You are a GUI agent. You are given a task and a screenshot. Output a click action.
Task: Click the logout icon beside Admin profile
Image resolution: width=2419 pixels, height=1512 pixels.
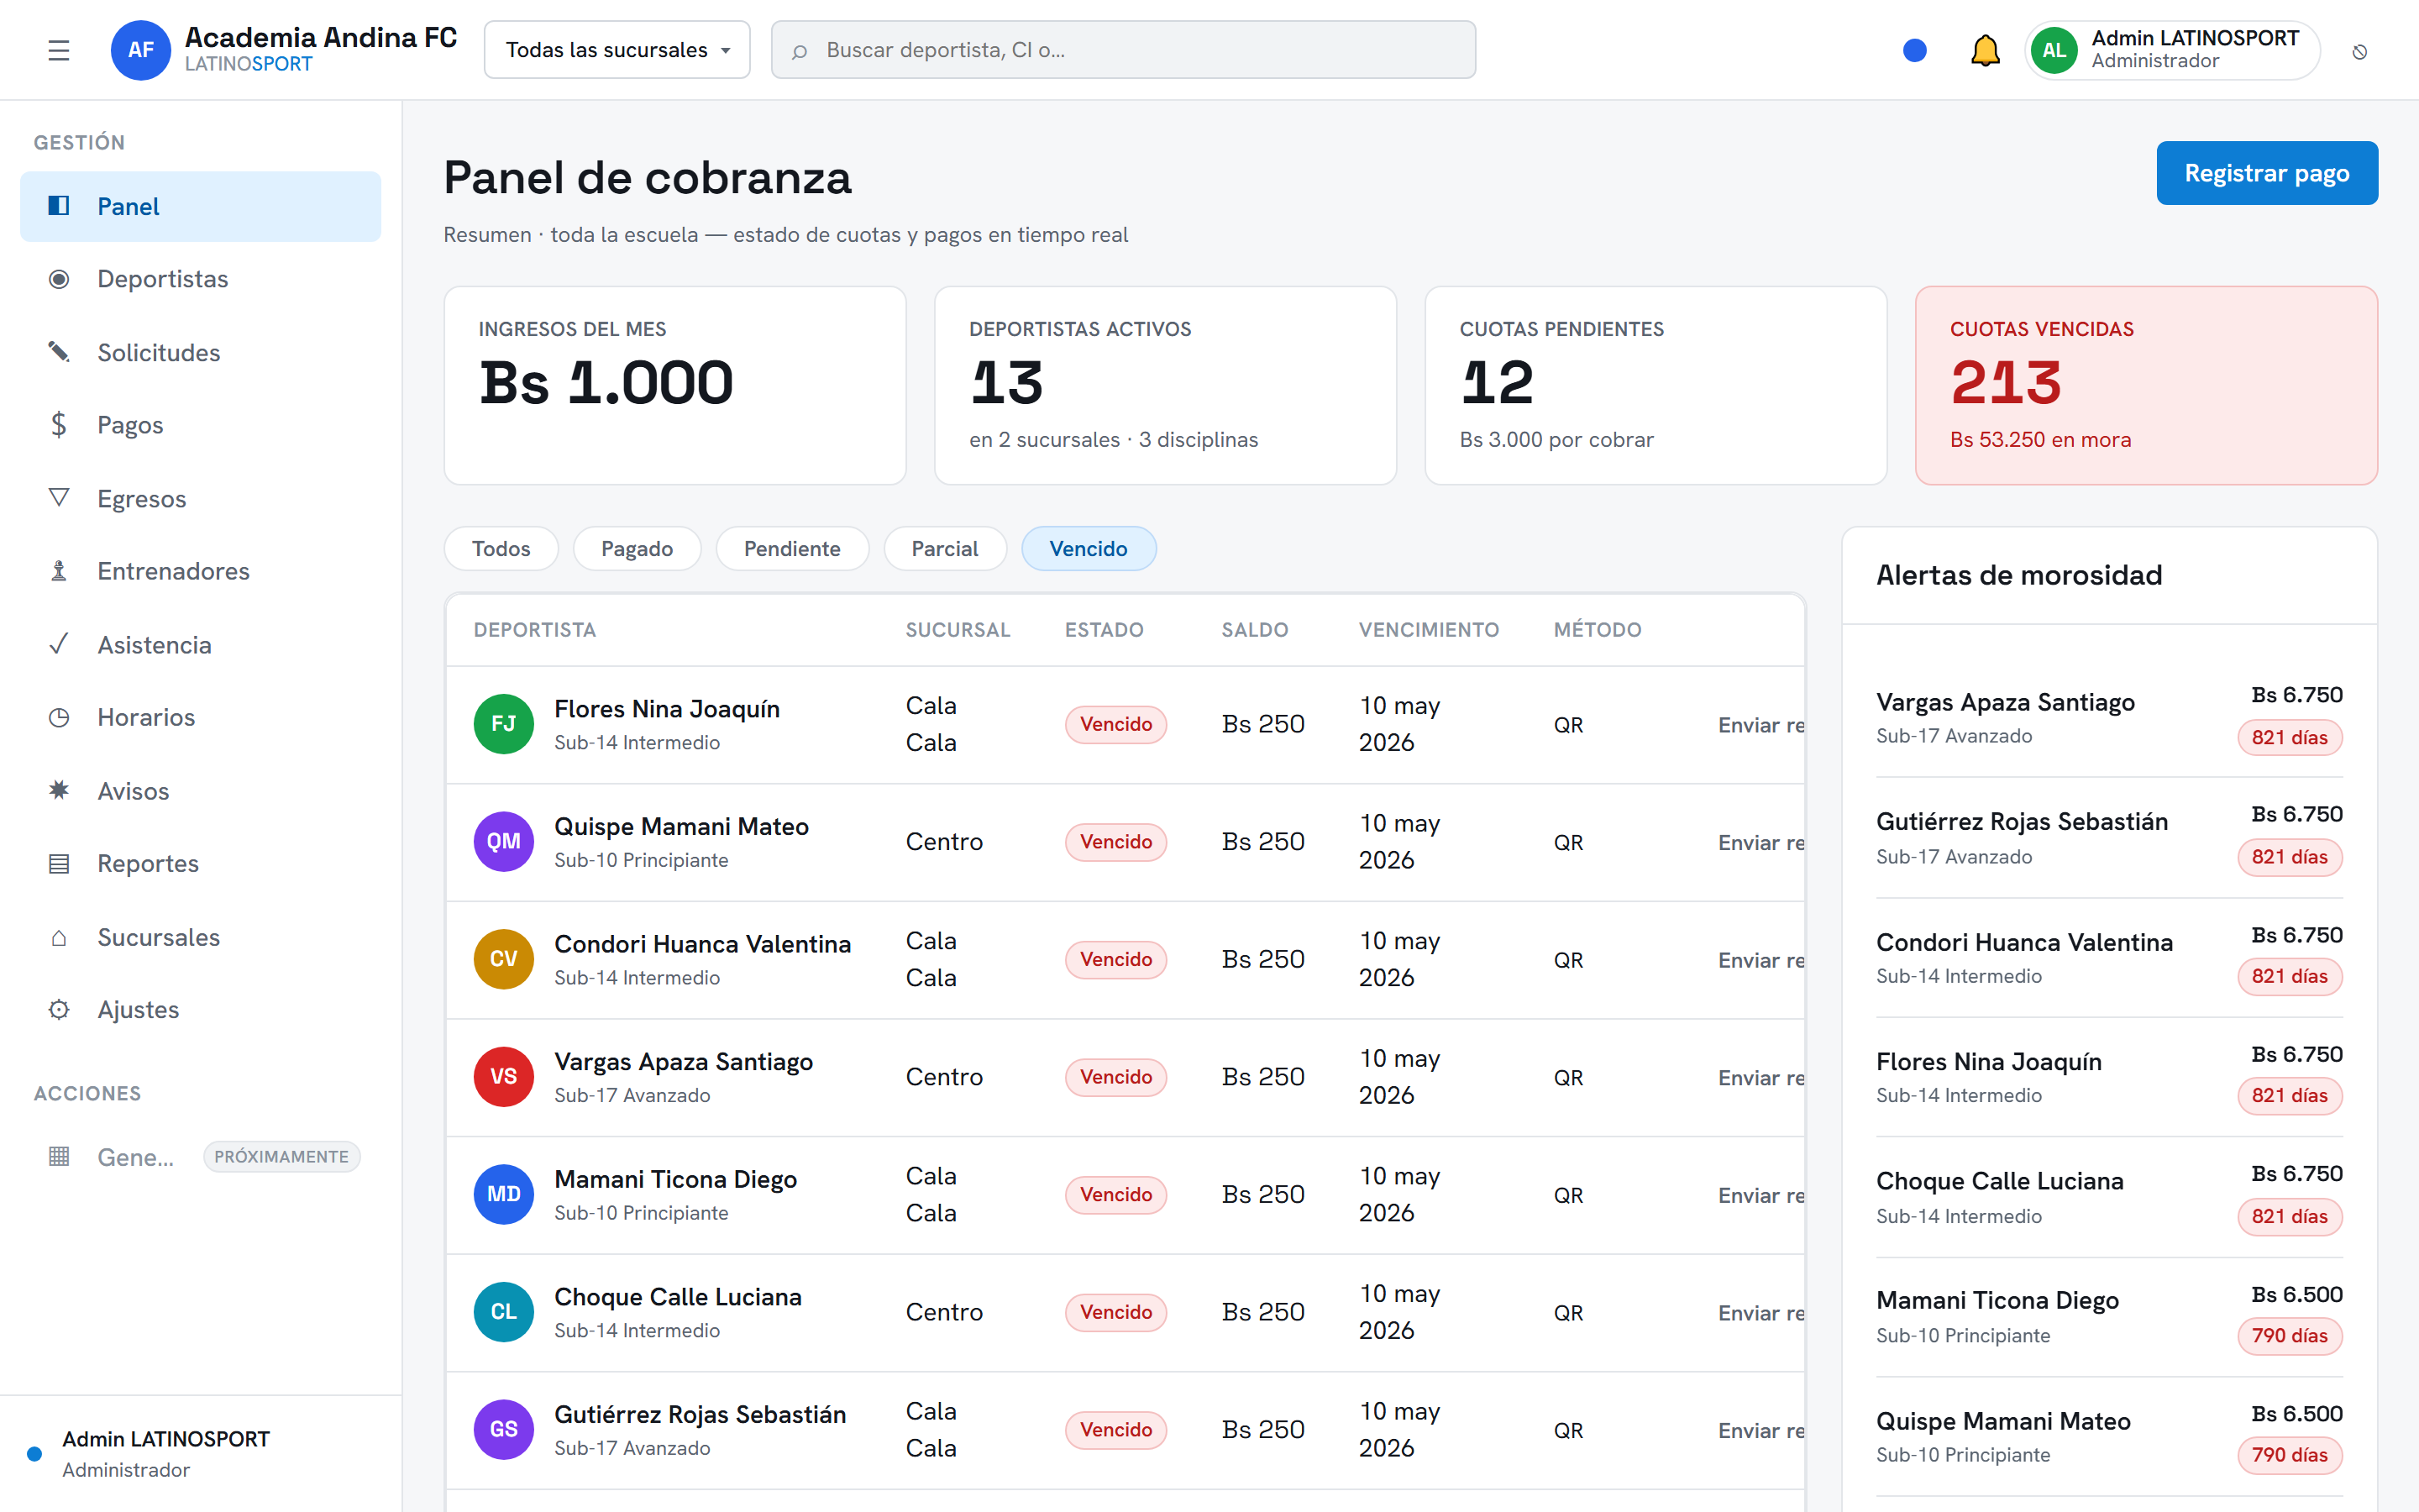[x=2359, y=52]
